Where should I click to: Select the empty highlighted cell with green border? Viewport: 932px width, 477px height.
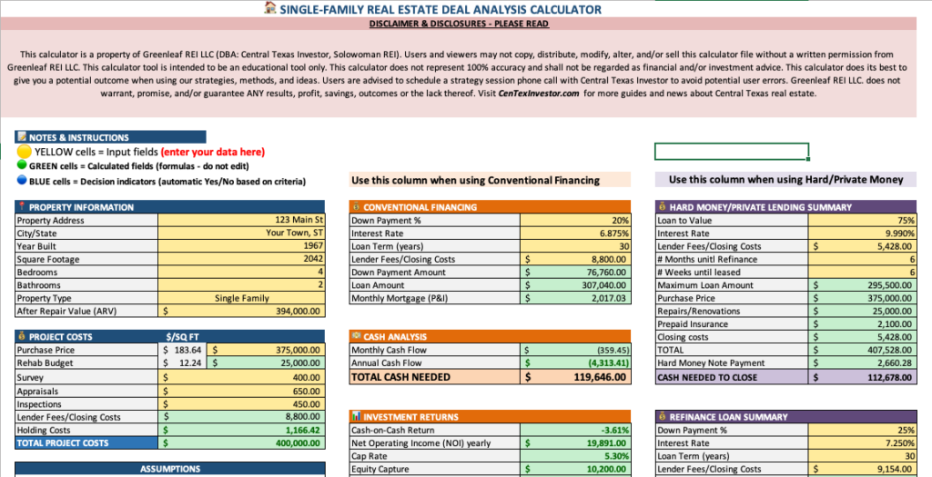pos(732,152)
